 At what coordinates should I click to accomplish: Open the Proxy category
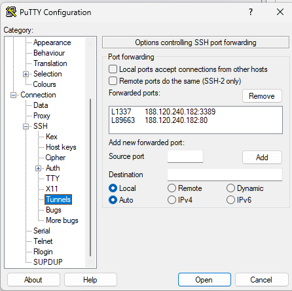[42, 116]
